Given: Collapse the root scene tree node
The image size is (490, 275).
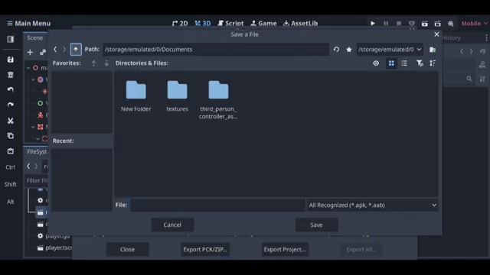Looking at the screenshot, I should 28,68.
